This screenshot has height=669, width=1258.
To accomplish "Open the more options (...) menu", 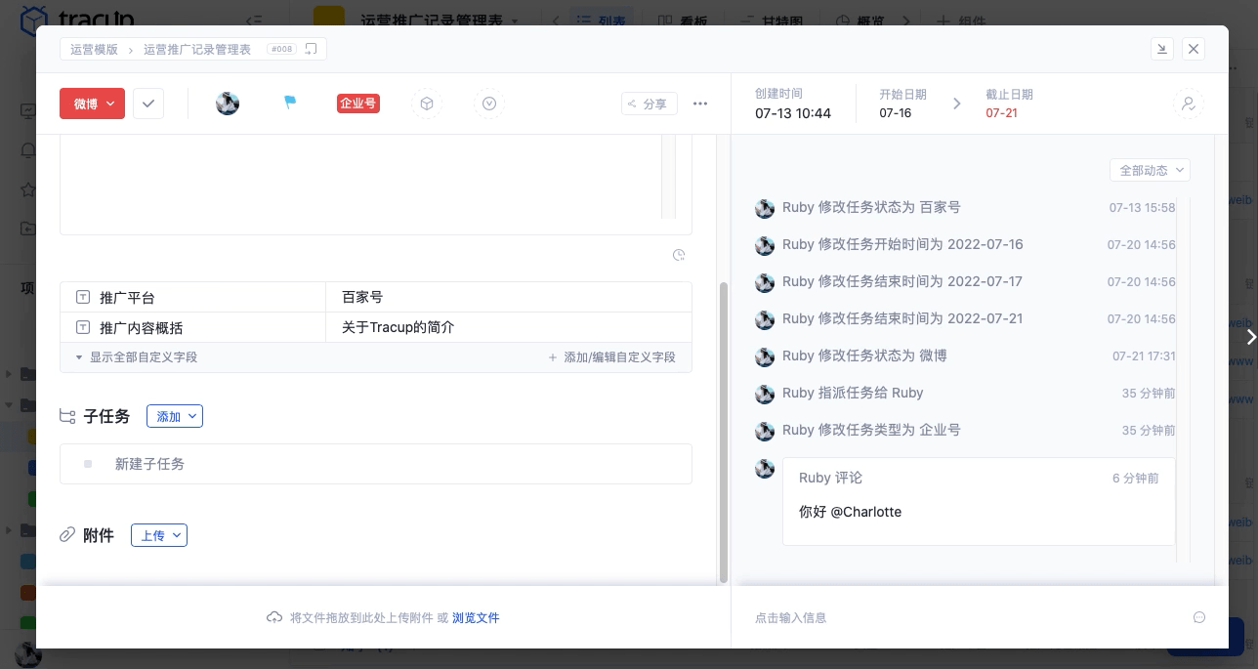I will pos(700,104).
